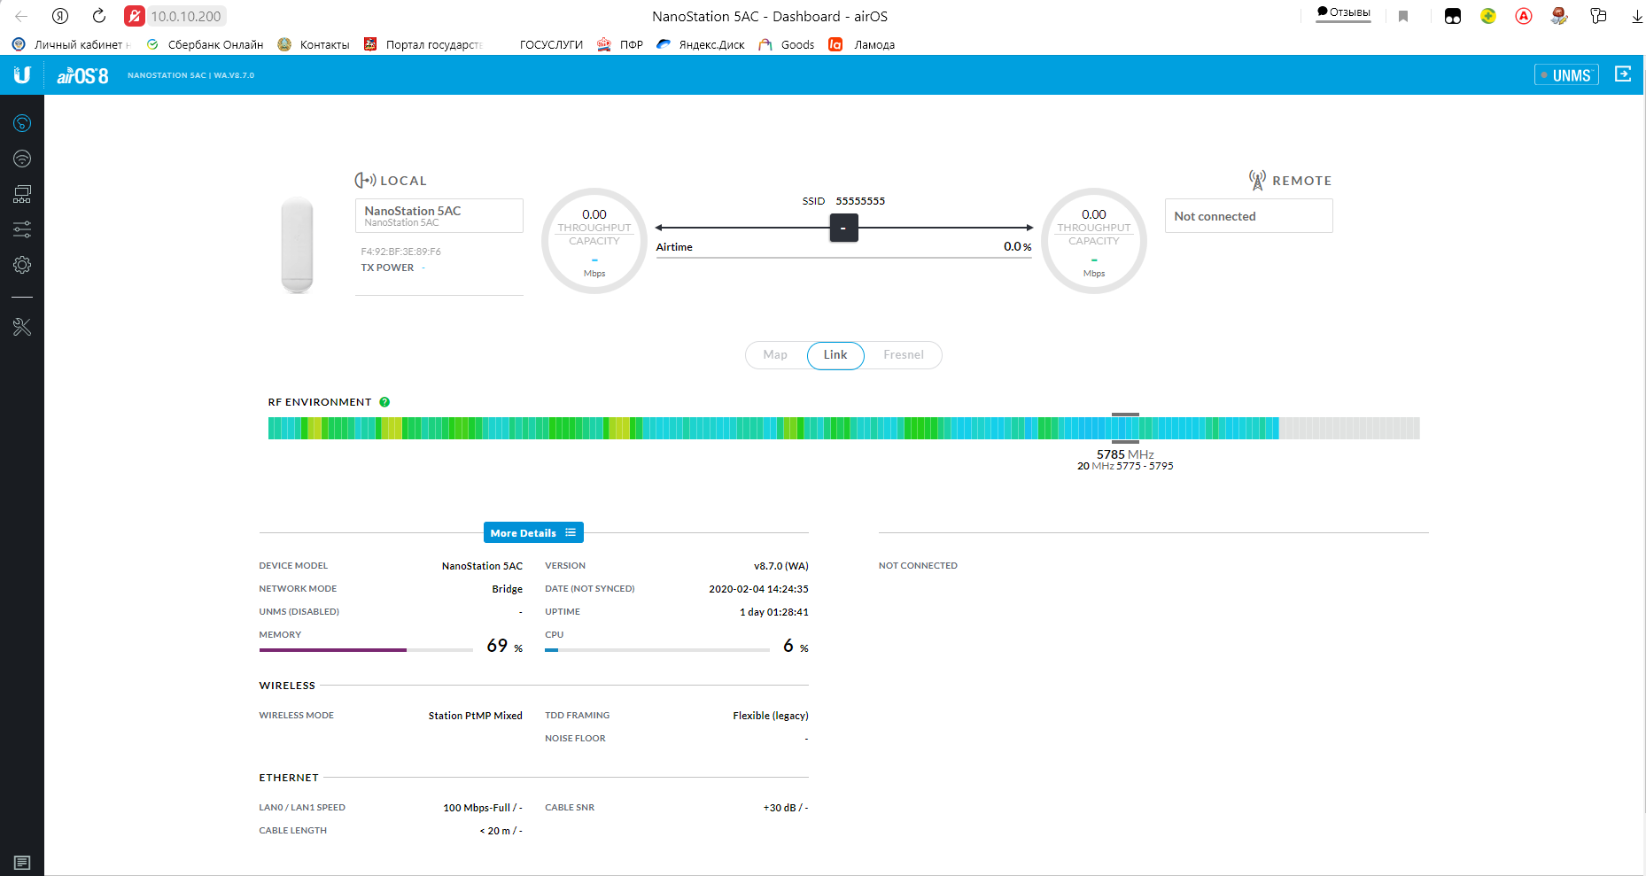
Task: Open the System gear sidebar icon
Action: point(22,265)
